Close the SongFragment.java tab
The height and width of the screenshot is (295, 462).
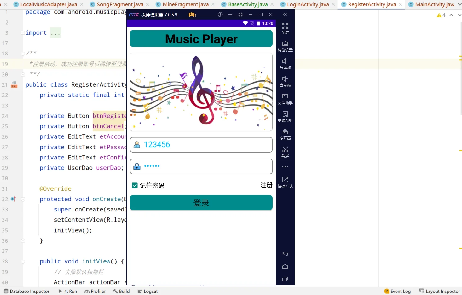[148, 4]
